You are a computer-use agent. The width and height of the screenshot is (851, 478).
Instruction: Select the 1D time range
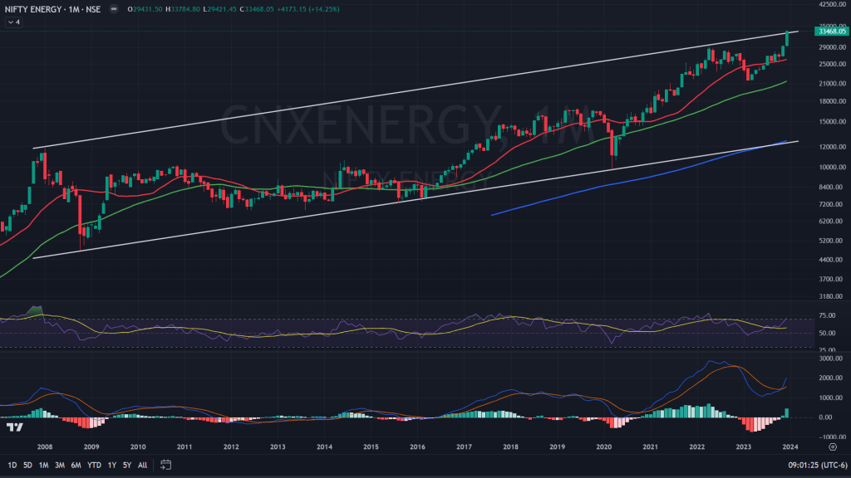(12, 465)
